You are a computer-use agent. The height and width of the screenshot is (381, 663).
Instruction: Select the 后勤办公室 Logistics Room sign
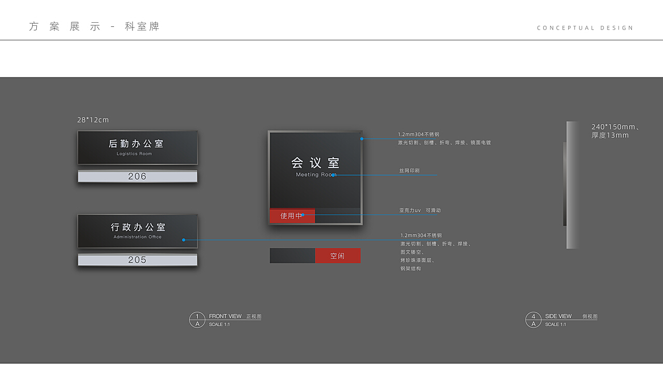(137, 147)
